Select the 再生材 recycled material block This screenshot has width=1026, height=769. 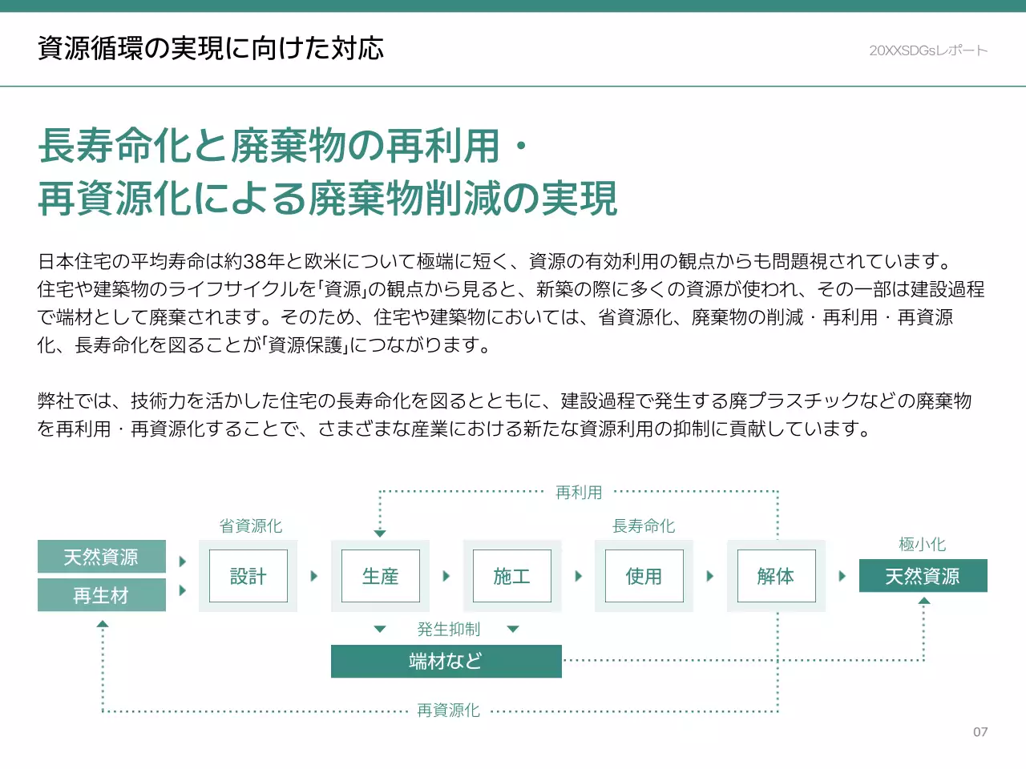click(x=102, y=595)
